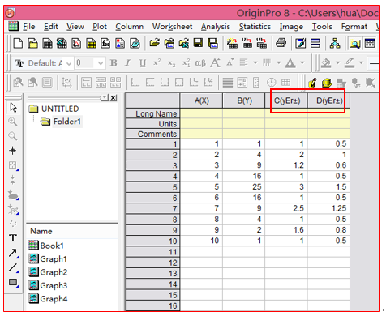
Task: Toggle Subscript formatting
Action: click(x=172, y=63)
